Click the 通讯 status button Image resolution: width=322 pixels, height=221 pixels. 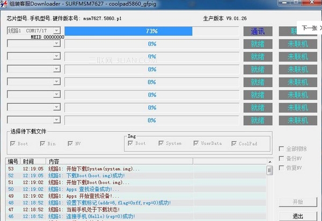coord(258,32)
